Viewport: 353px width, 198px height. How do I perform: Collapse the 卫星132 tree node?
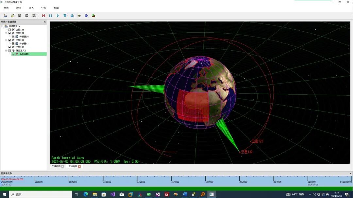6,40
